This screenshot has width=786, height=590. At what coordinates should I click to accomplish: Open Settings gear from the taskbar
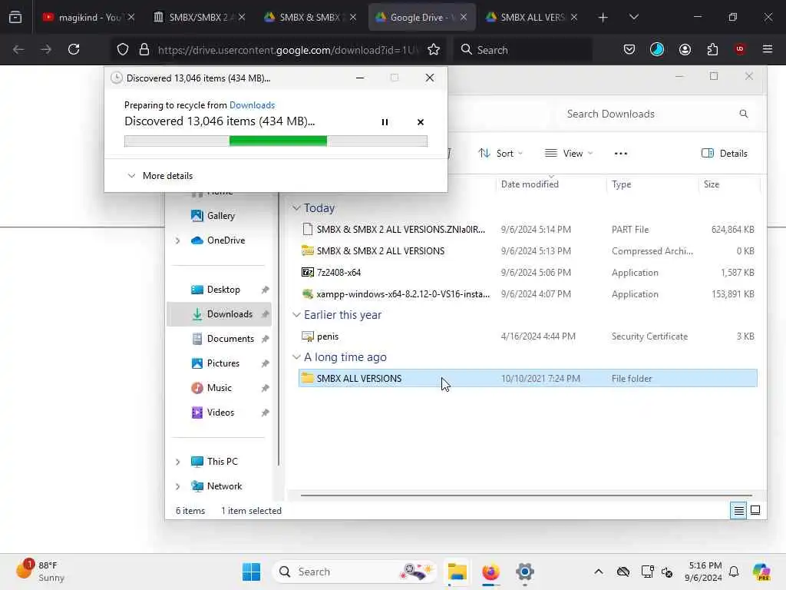[524, 572]
